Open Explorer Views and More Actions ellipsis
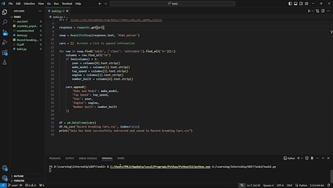 [40, 11]
